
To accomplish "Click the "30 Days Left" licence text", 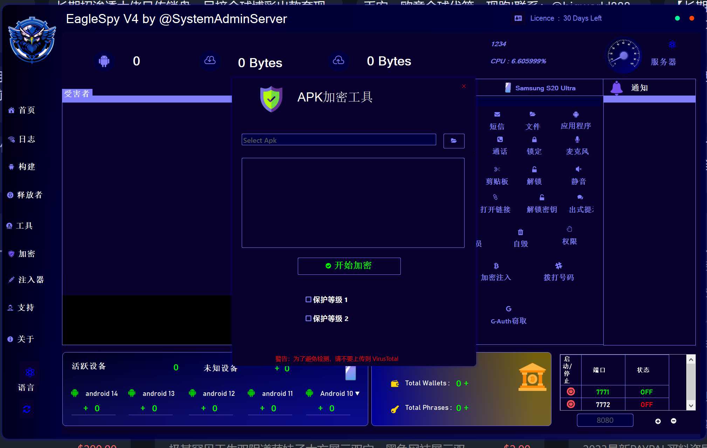I will (582, 18).
